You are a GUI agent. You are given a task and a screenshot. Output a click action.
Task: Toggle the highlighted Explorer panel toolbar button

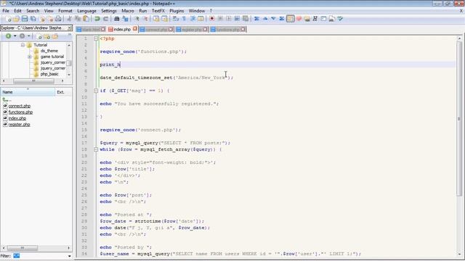(291, 19)
